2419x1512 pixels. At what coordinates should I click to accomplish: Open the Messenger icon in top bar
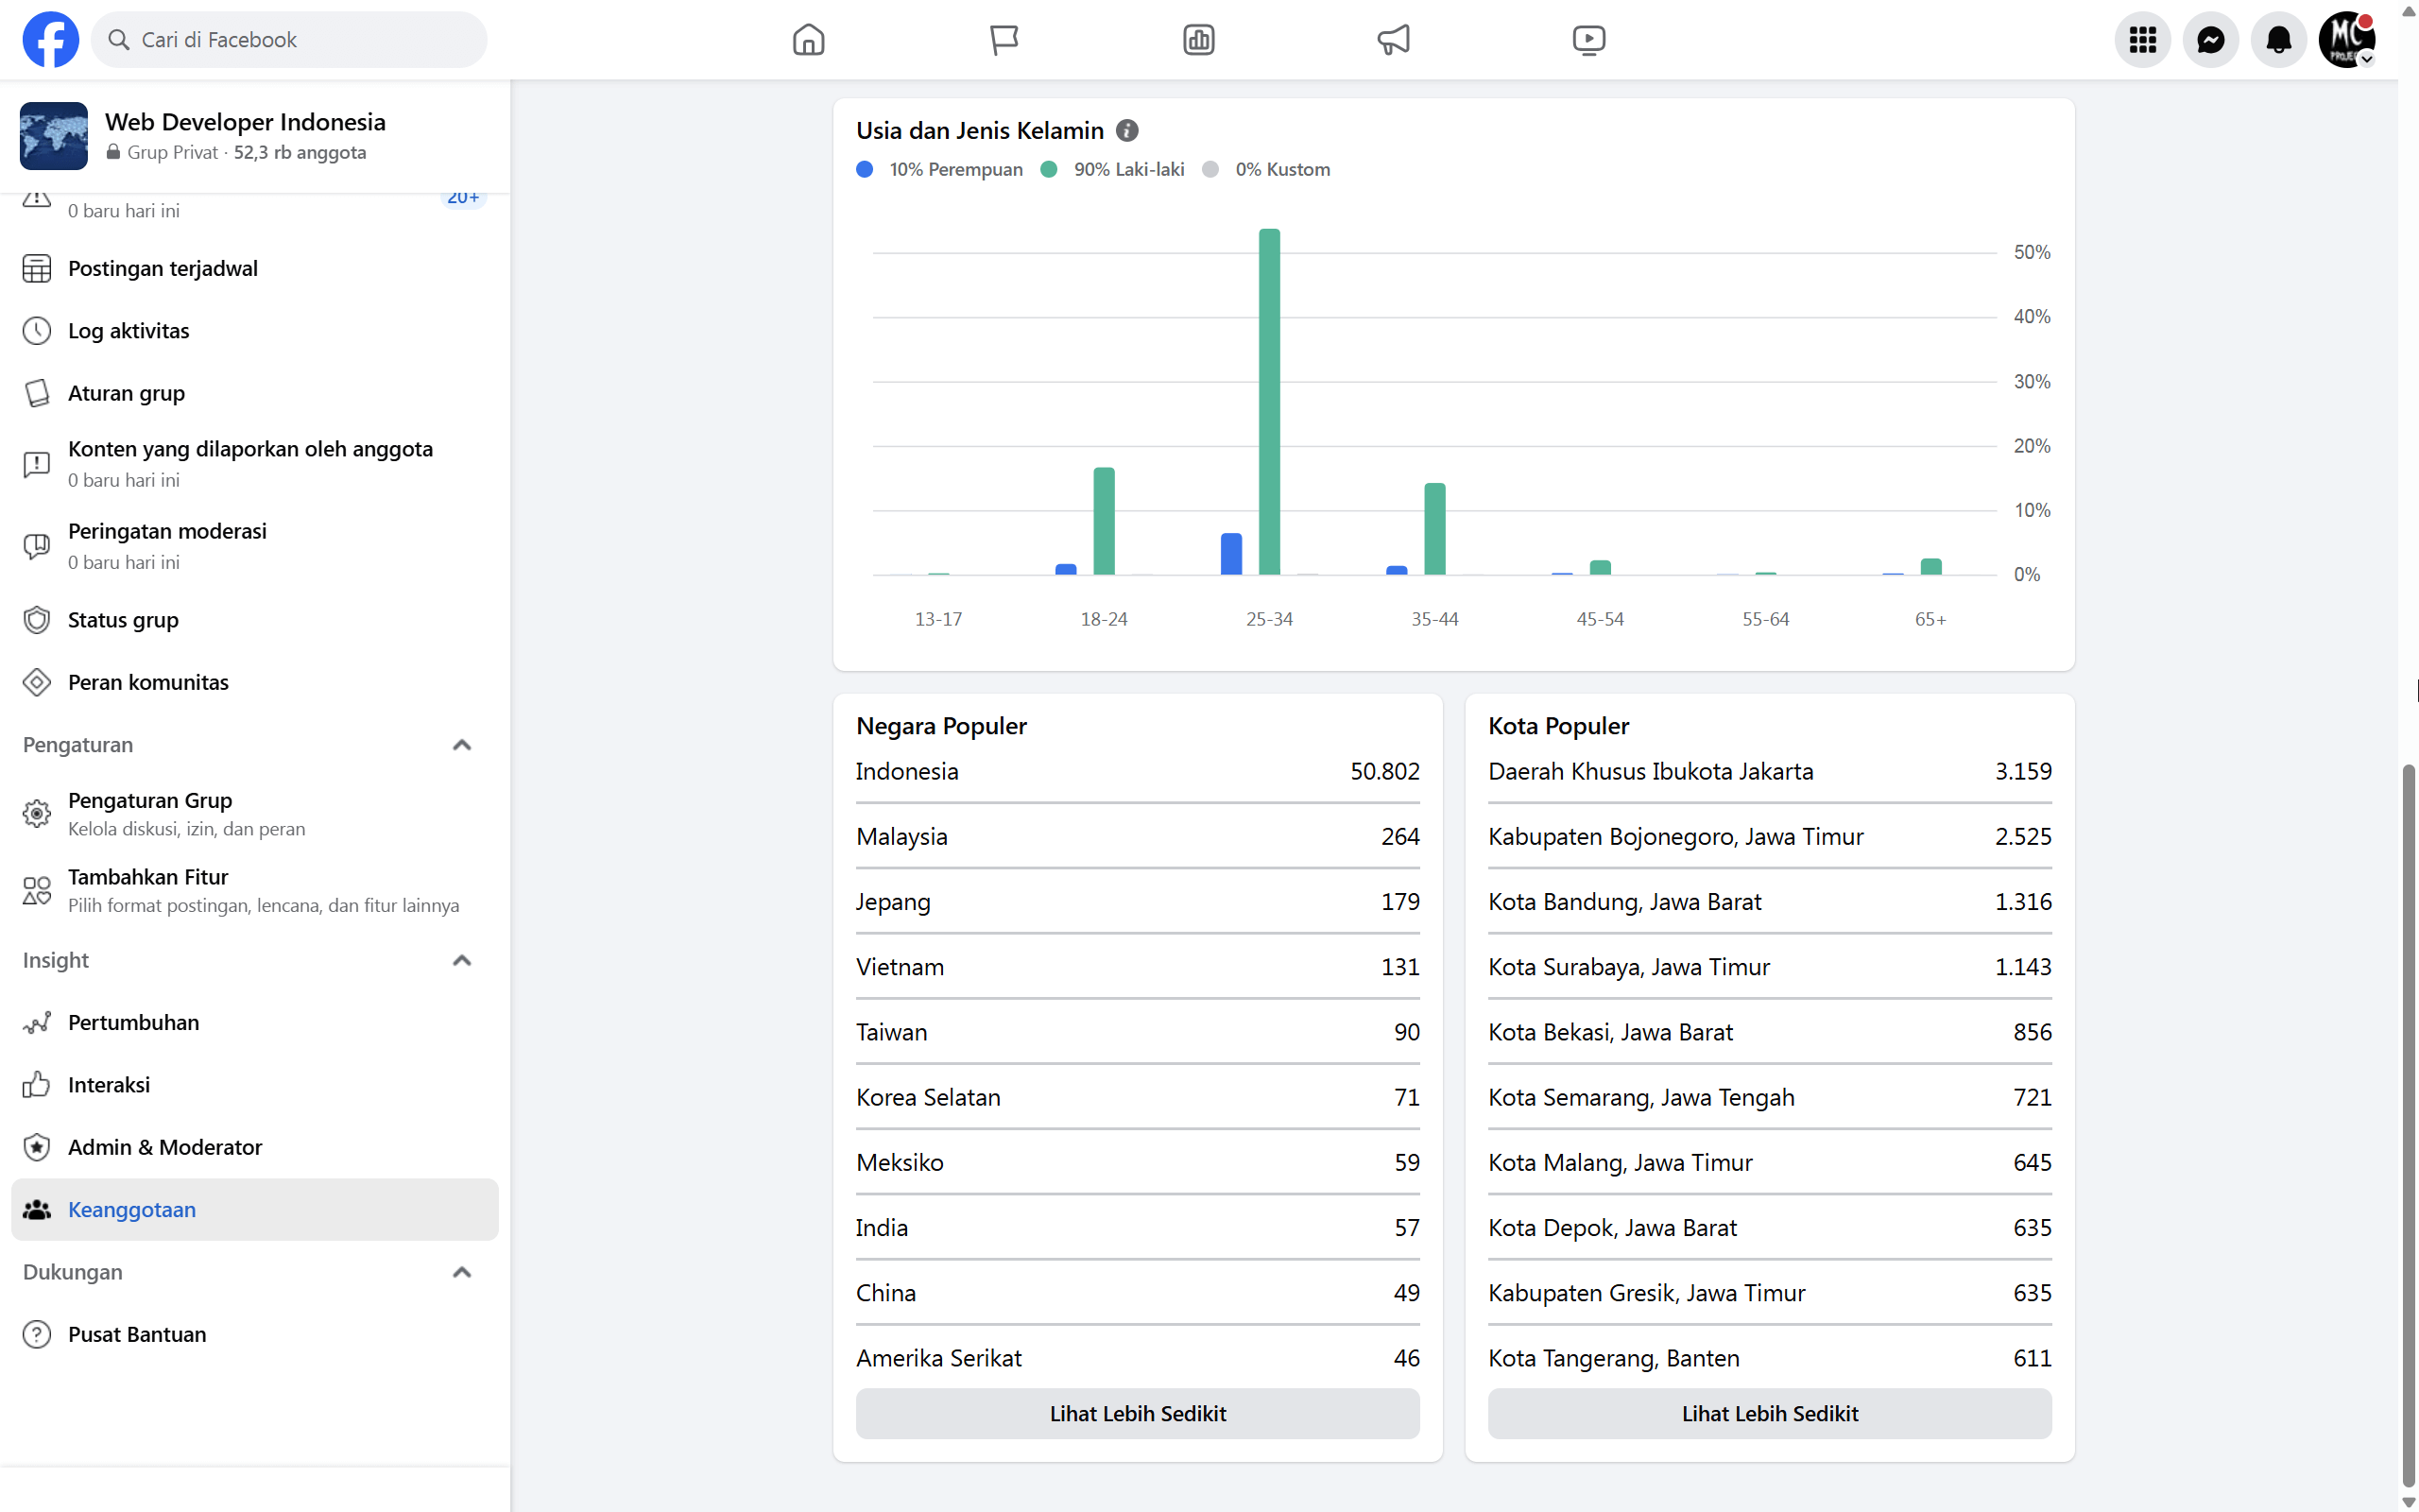[2210, 40]
